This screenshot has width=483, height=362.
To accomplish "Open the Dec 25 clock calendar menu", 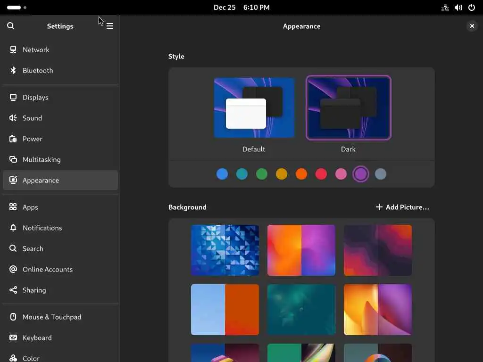I will (x=241, y=8).
